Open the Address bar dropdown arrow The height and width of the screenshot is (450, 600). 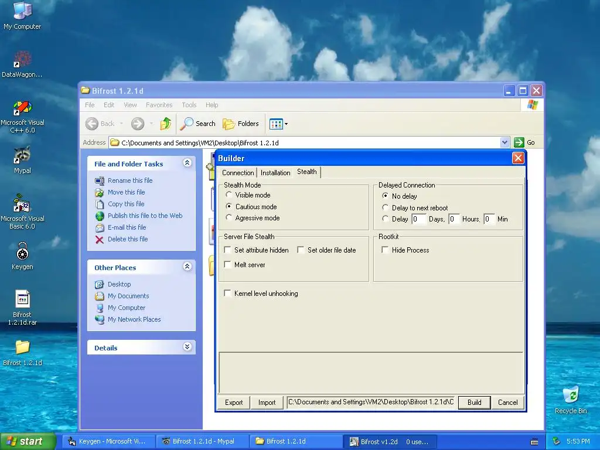[x=504, y=142]
